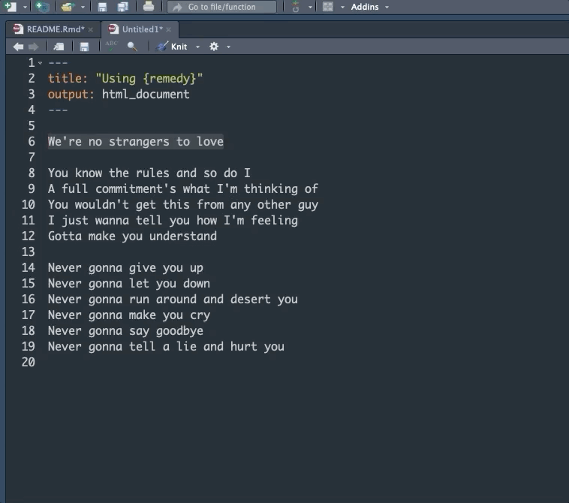Viewport: 569px width, 503px height.
Task: Click the Save All documents icon
Action: [122, 7]
